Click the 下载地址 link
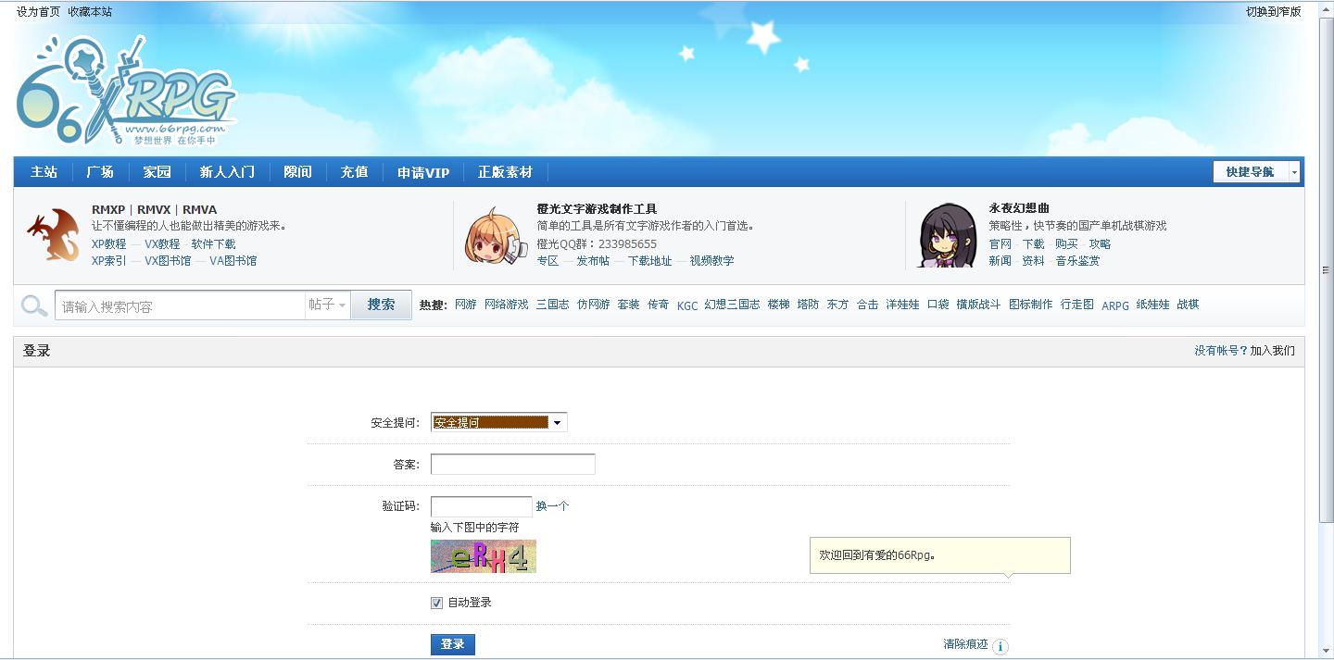The width and height of the screenshot is (1334, 660). click(x=649, y=261)
